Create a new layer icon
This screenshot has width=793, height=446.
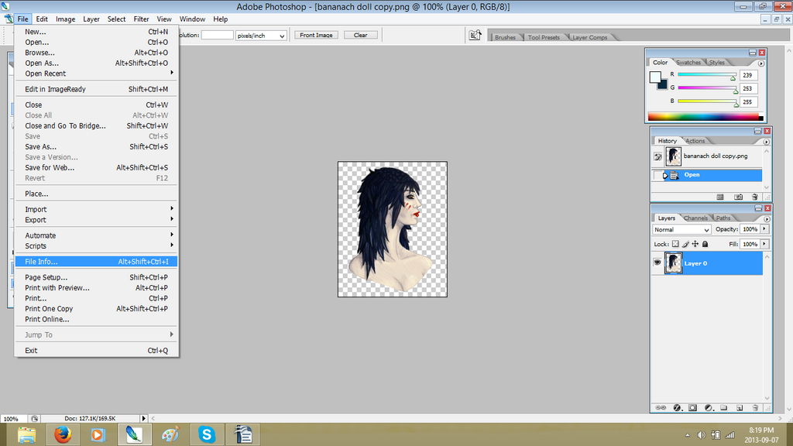pyautogui.click(x=740, y=407)
